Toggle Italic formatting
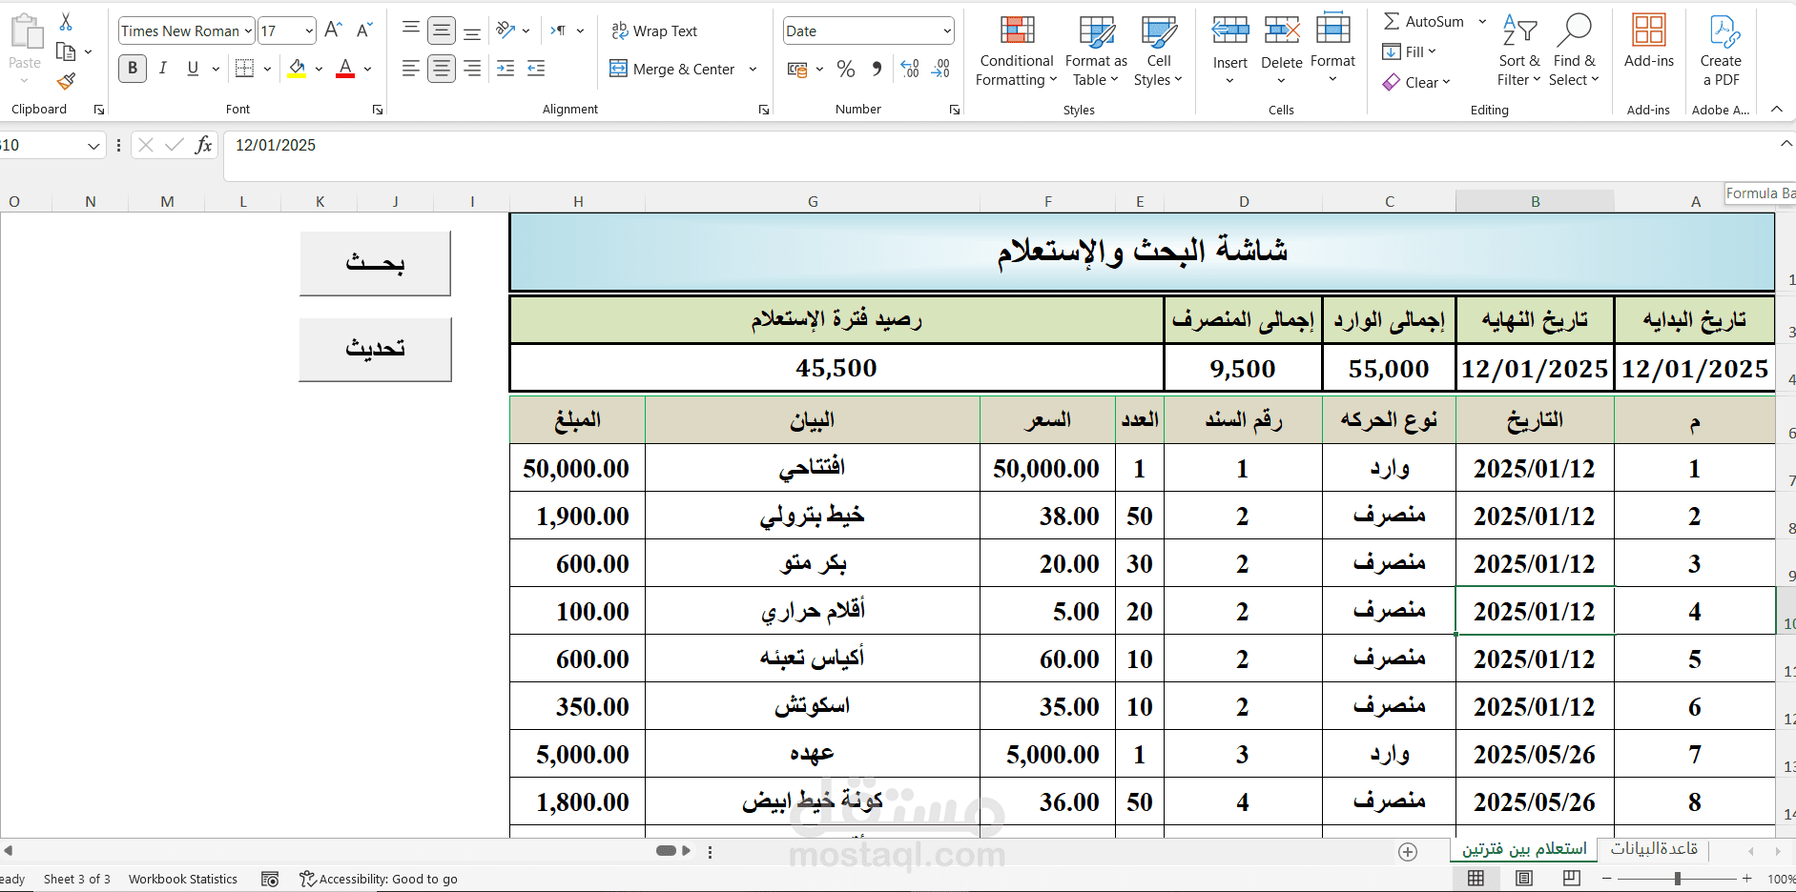The width and height of the screenshot is (1796, 892). coord(163,68)
